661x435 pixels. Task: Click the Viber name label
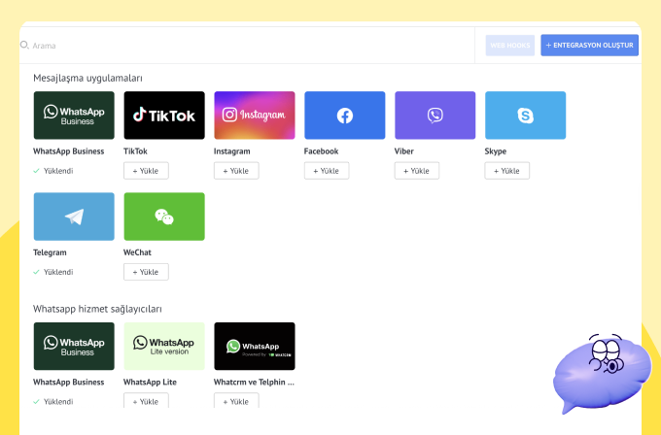(403, 151)
